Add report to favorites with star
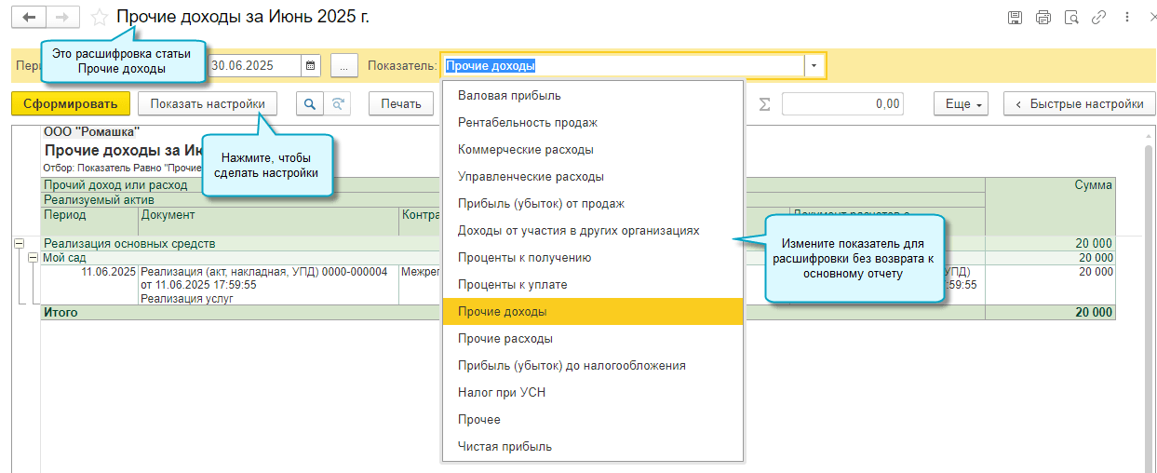The height and width of the screenshot is (473, 1157). point(100,18)
